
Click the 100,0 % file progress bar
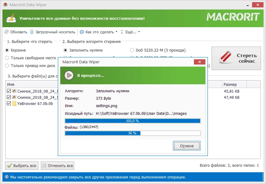tap(133, 121)
